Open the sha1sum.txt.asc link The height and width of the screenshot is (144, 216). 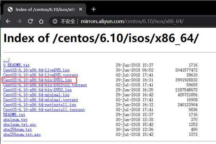point(20,125)
